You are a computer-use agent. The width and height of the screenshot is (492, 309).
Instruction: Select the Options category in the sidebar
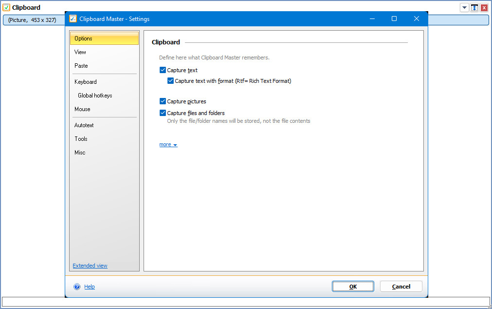coord(104,39)
